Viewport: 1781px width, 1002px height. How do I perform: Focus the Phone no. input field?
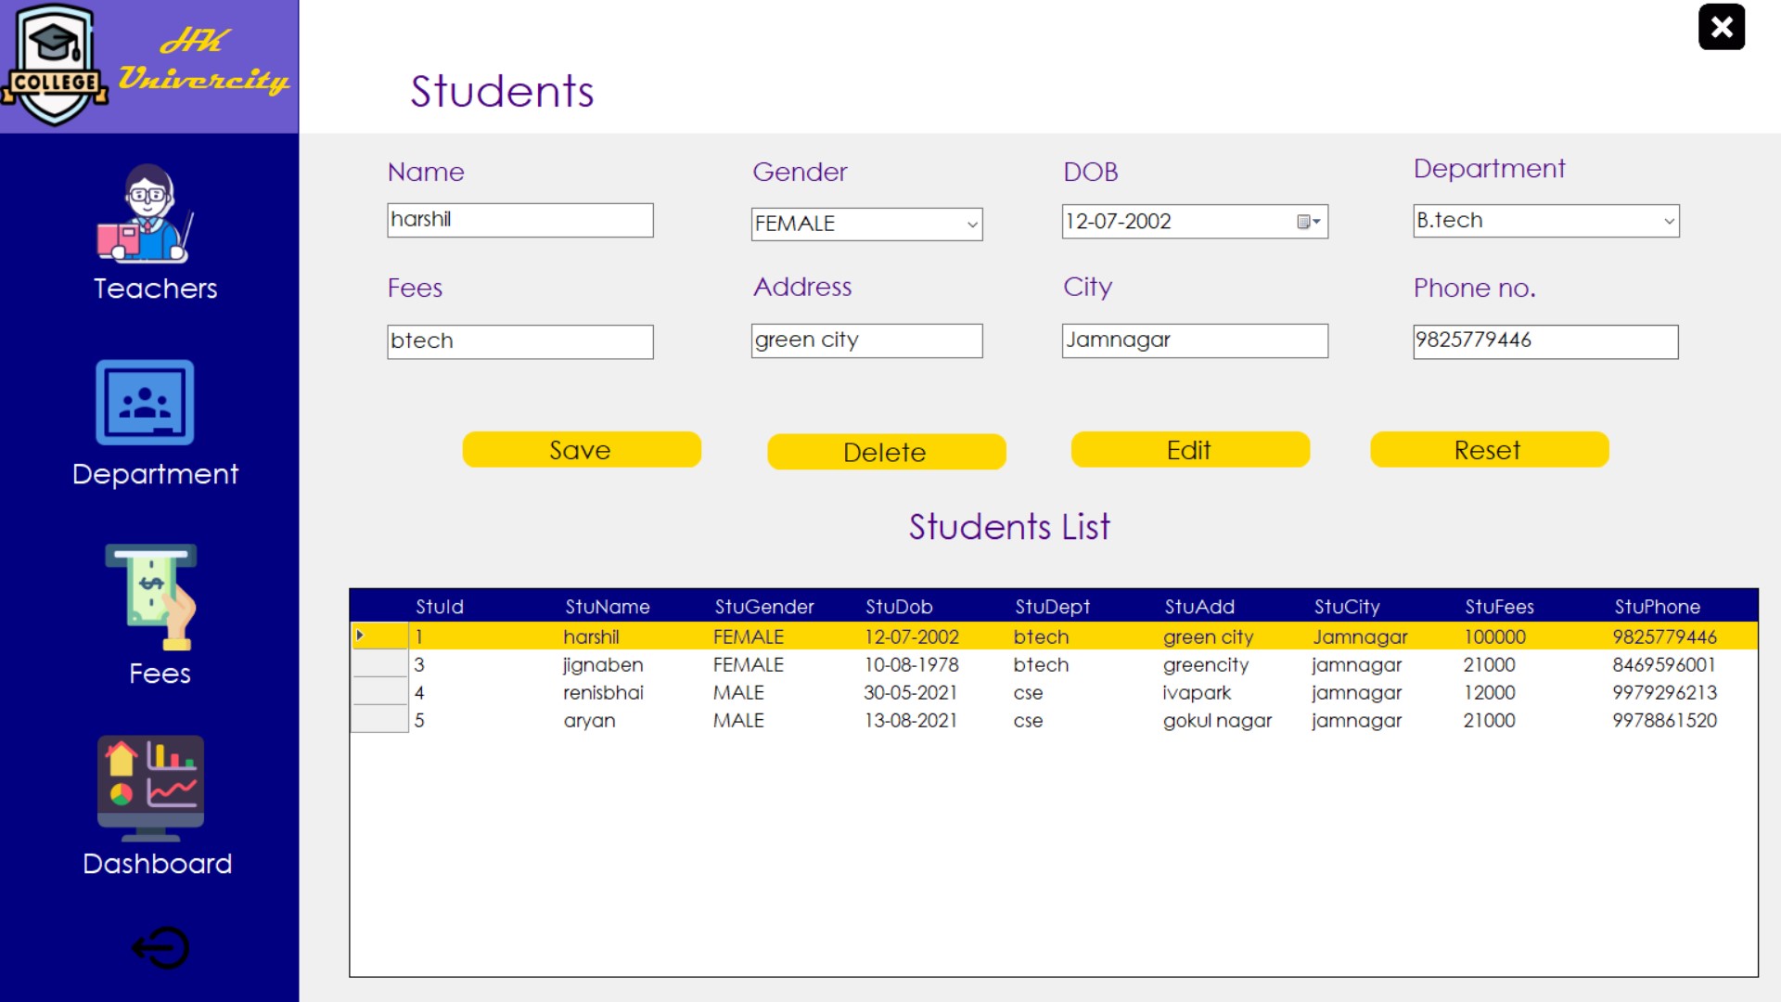1544,341
